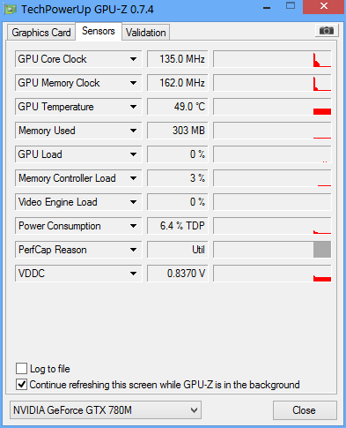Open the NVIDIA GeForce GTX 780M selector

(106, 410)
